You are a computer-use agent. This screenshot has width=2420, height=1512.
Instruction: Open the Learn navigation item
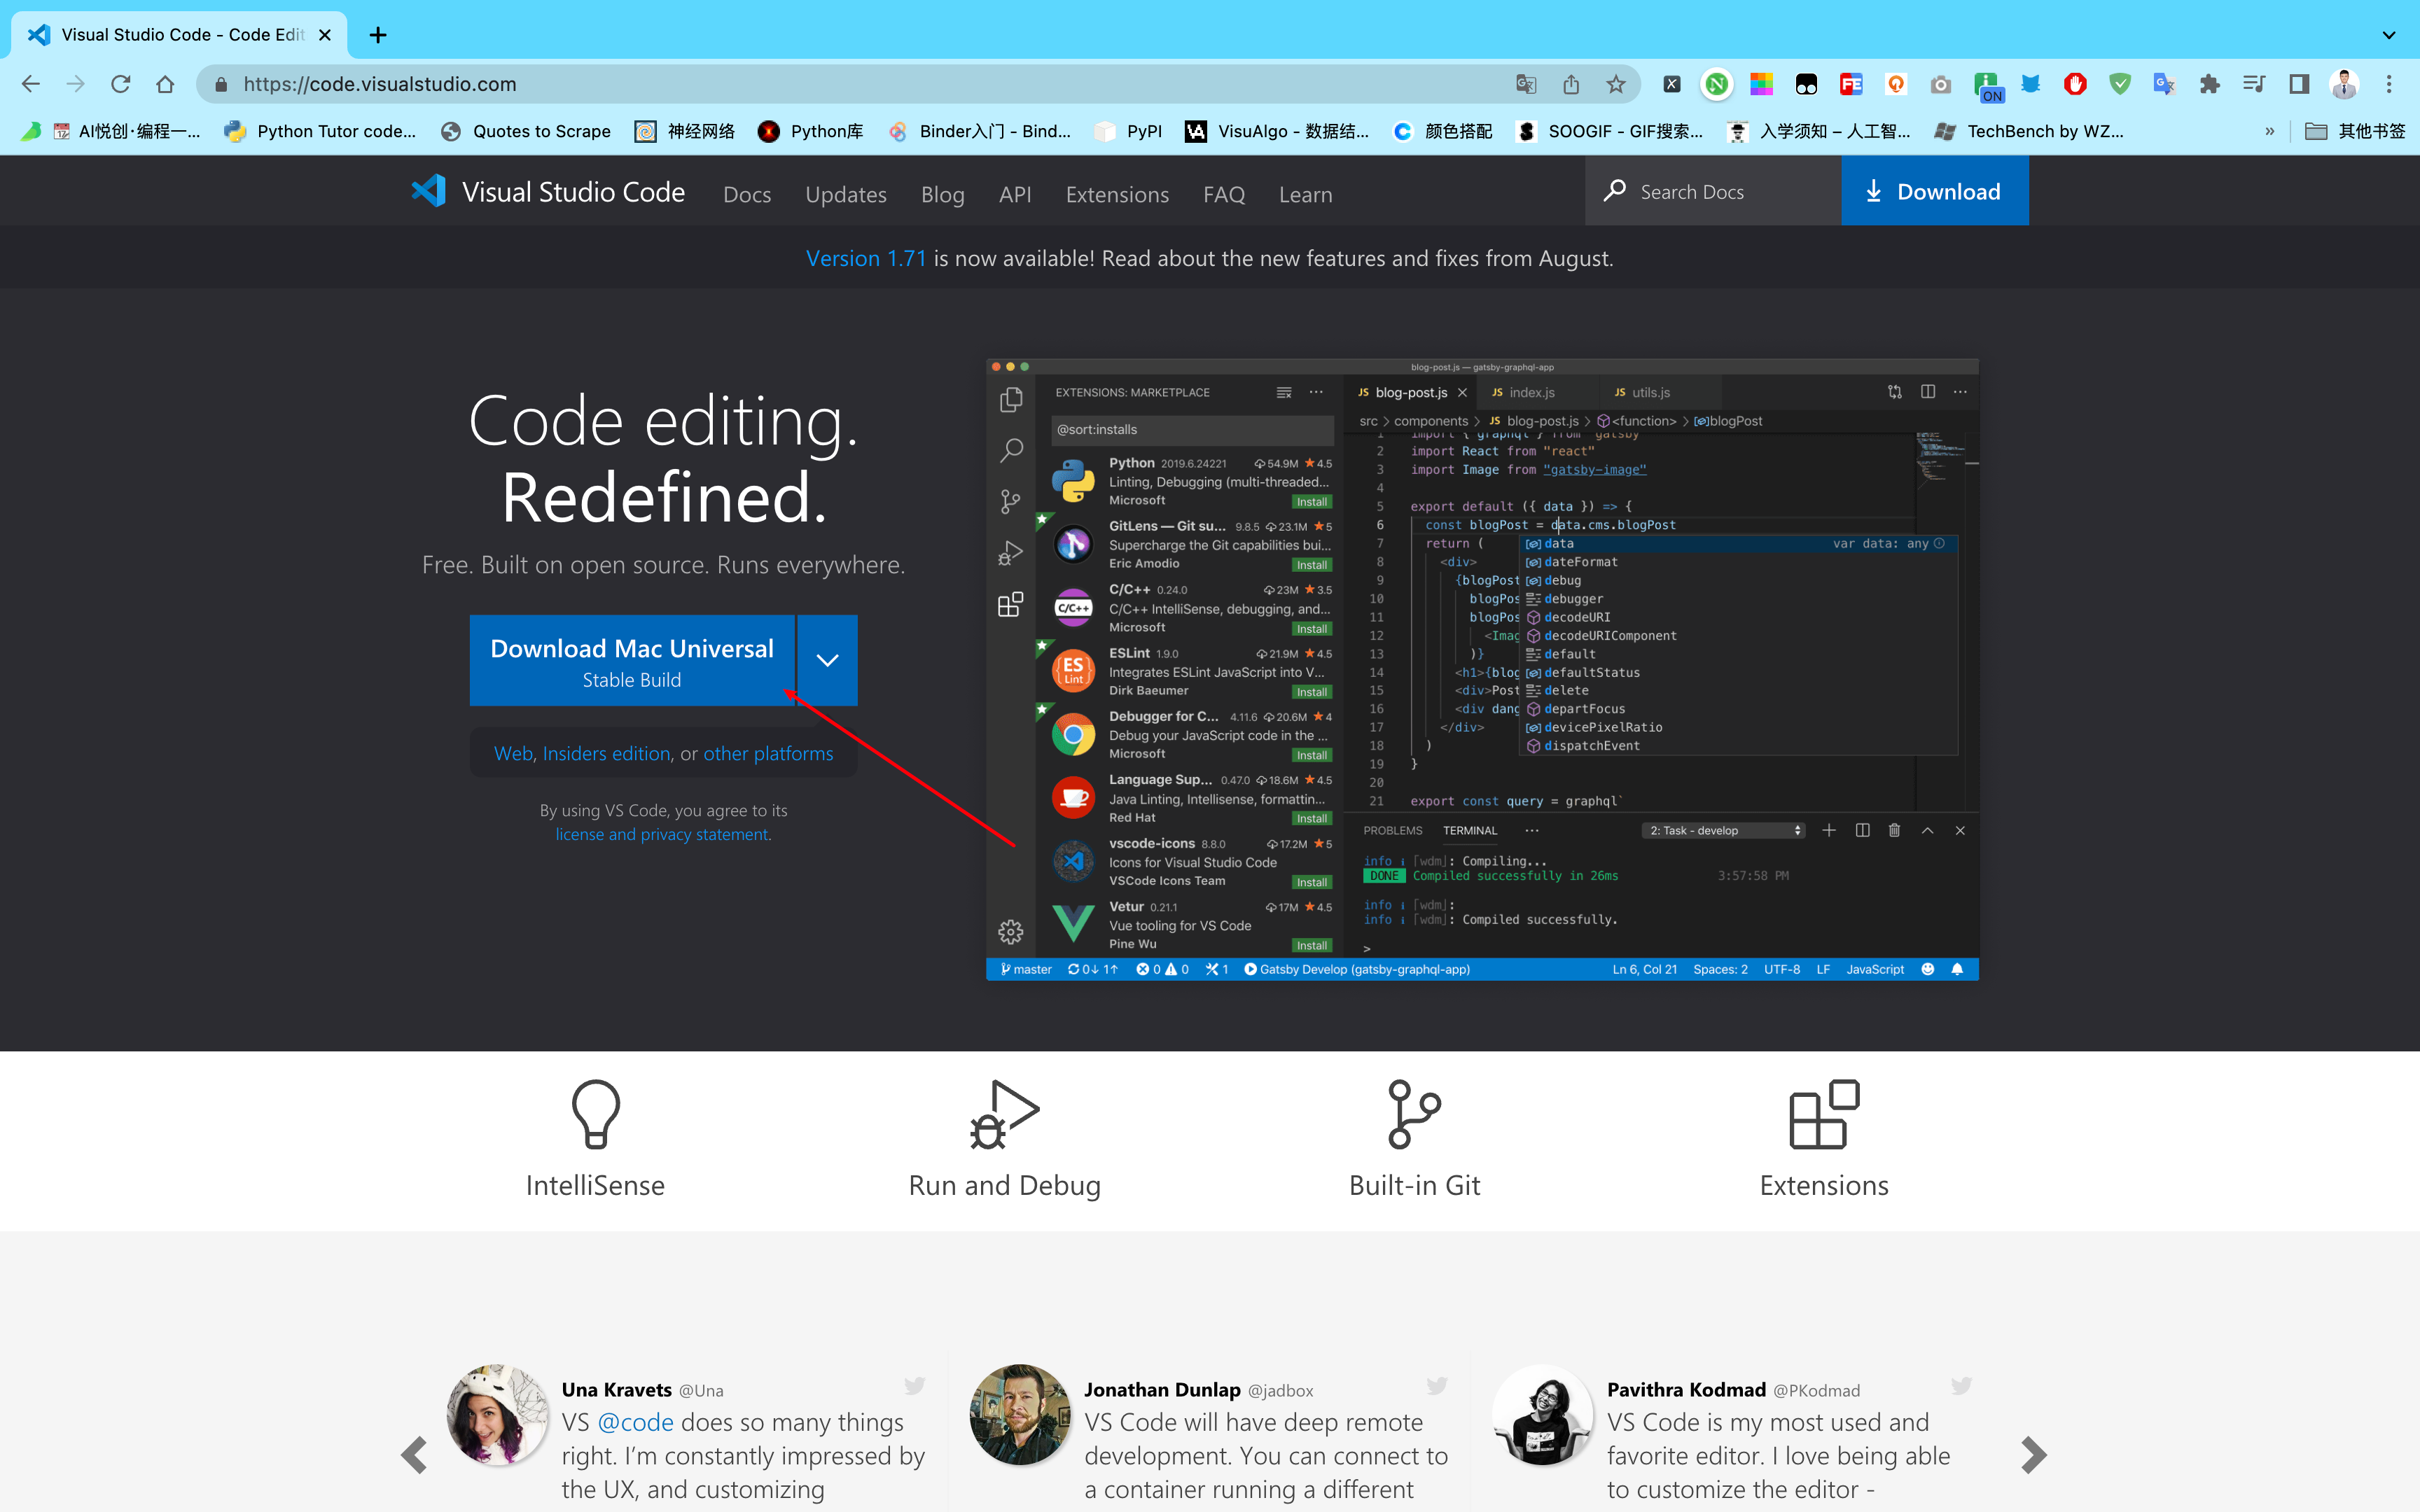[x=1305, y=194]
